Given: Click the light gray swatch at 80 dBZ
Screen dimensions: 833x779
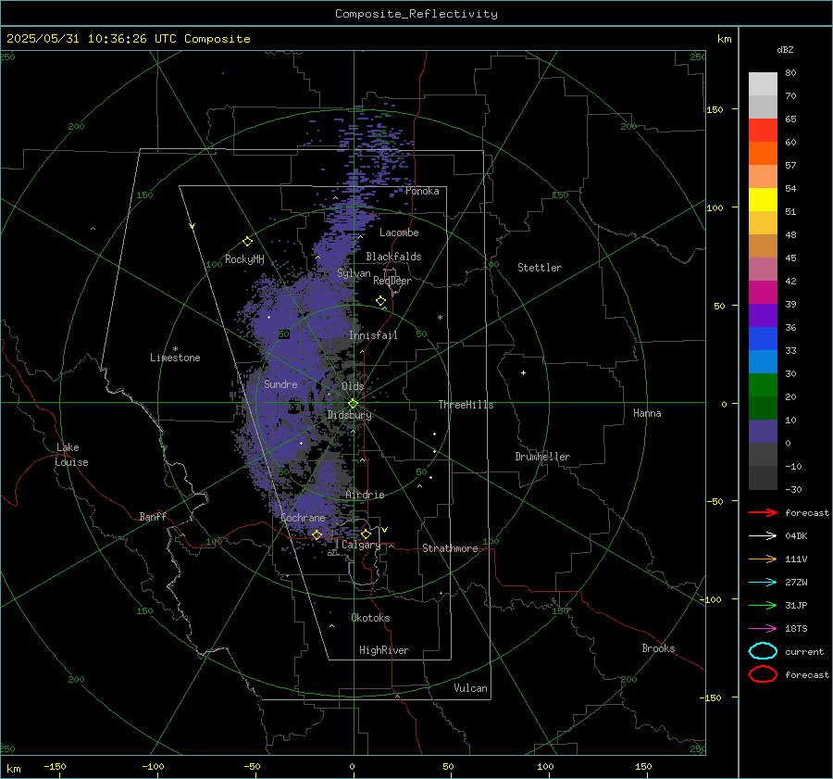Looking at the screenshot, I should pyautogui.click(x=763, y=84).
